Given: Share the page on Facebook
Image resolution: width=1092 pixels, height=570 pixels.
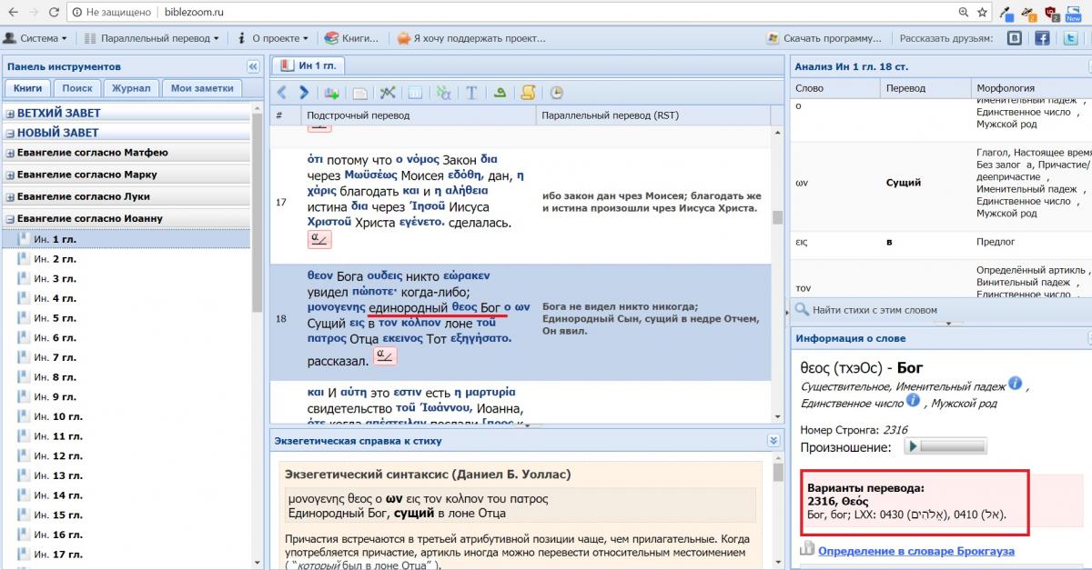Looking at the screenshot, I should coord(1042,38).
